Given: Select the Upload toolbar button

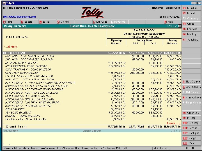Looking at the screenshot, I should pyautogui.click(x=65, y=22).
